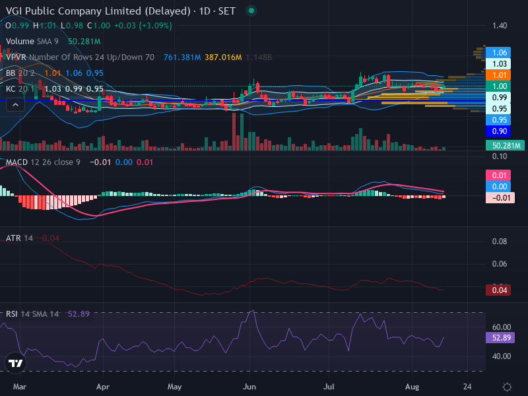This screenshot has width=528, height=396.
Task: Click the green 1.00 current price label
Action: (498, 86)
